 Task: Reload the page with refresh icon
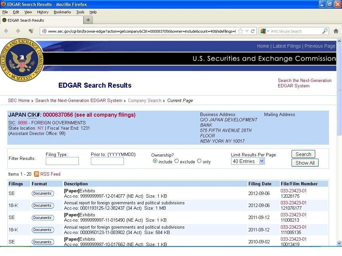252,31
